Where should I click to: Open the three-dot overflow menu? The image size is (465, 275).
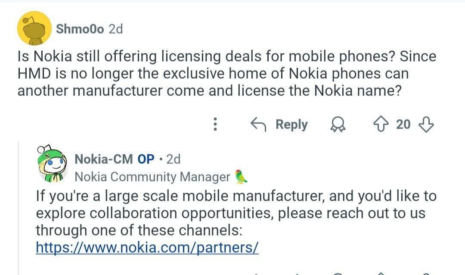click(214, 124)
